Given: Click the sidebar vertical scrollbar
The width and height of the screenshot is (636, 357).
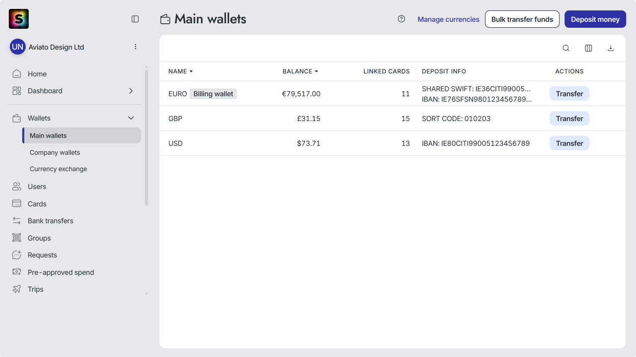Looking at the screenshot, I should (x=146, y=138).
